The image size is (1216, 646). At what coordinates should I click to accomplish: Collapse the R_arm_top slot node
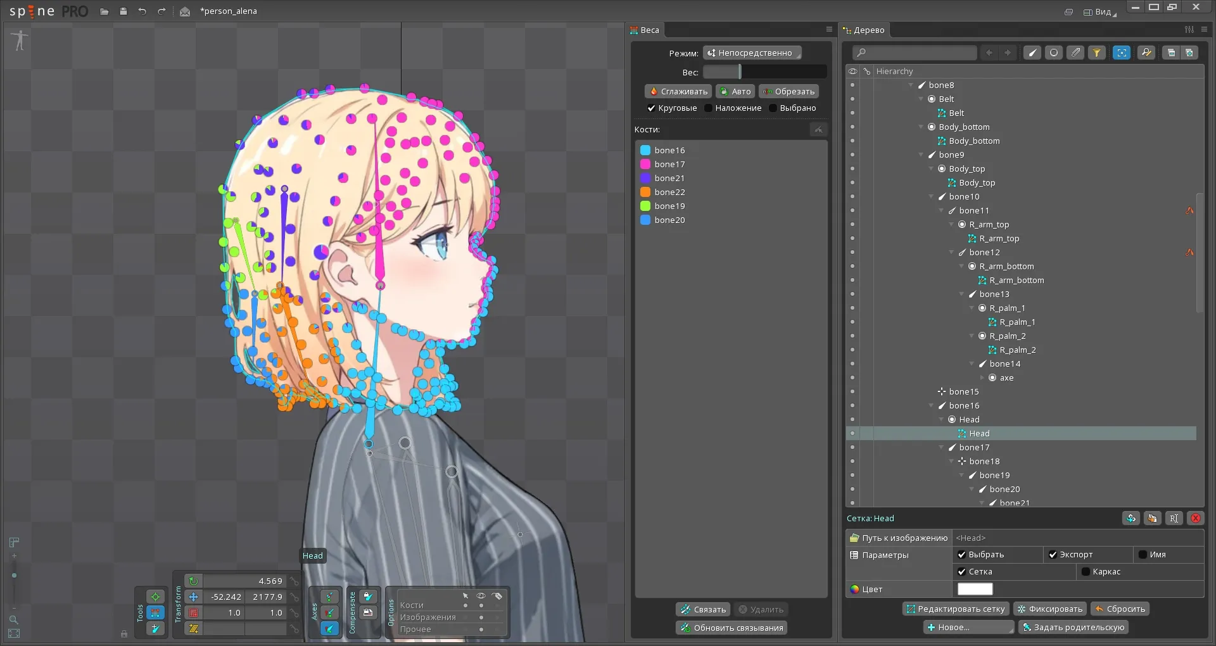[952, 224]
